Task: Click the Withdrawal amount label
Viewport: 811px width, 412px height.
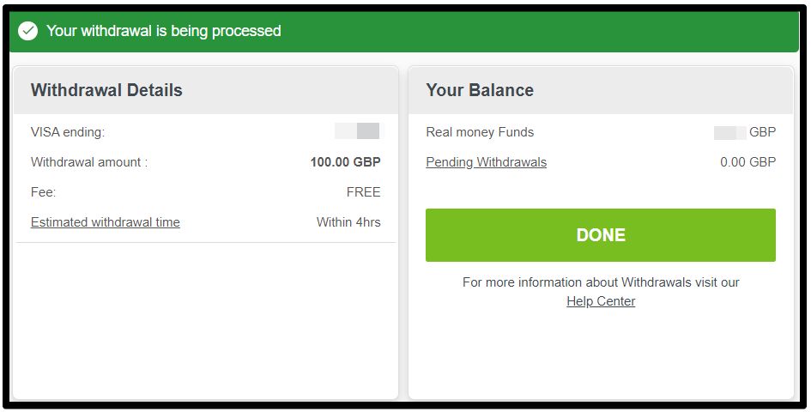Action: [89, 162]
